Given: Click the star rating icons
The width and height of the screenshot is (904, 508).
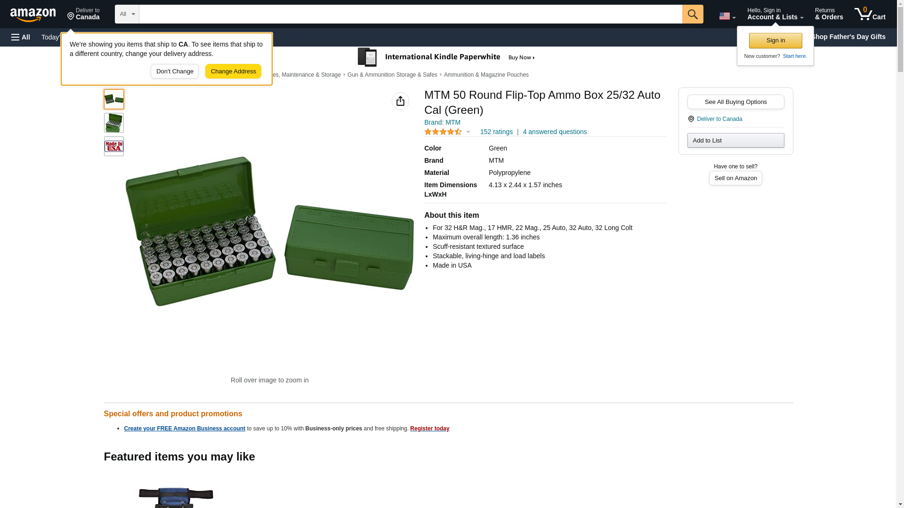Looking at the screenshot, I should [443, 132].
